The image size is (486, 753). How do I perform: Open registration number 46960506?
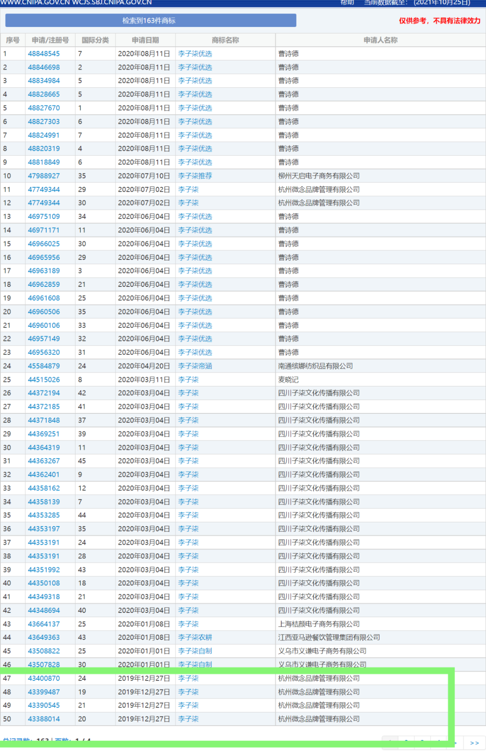click(x=44, y=312)
